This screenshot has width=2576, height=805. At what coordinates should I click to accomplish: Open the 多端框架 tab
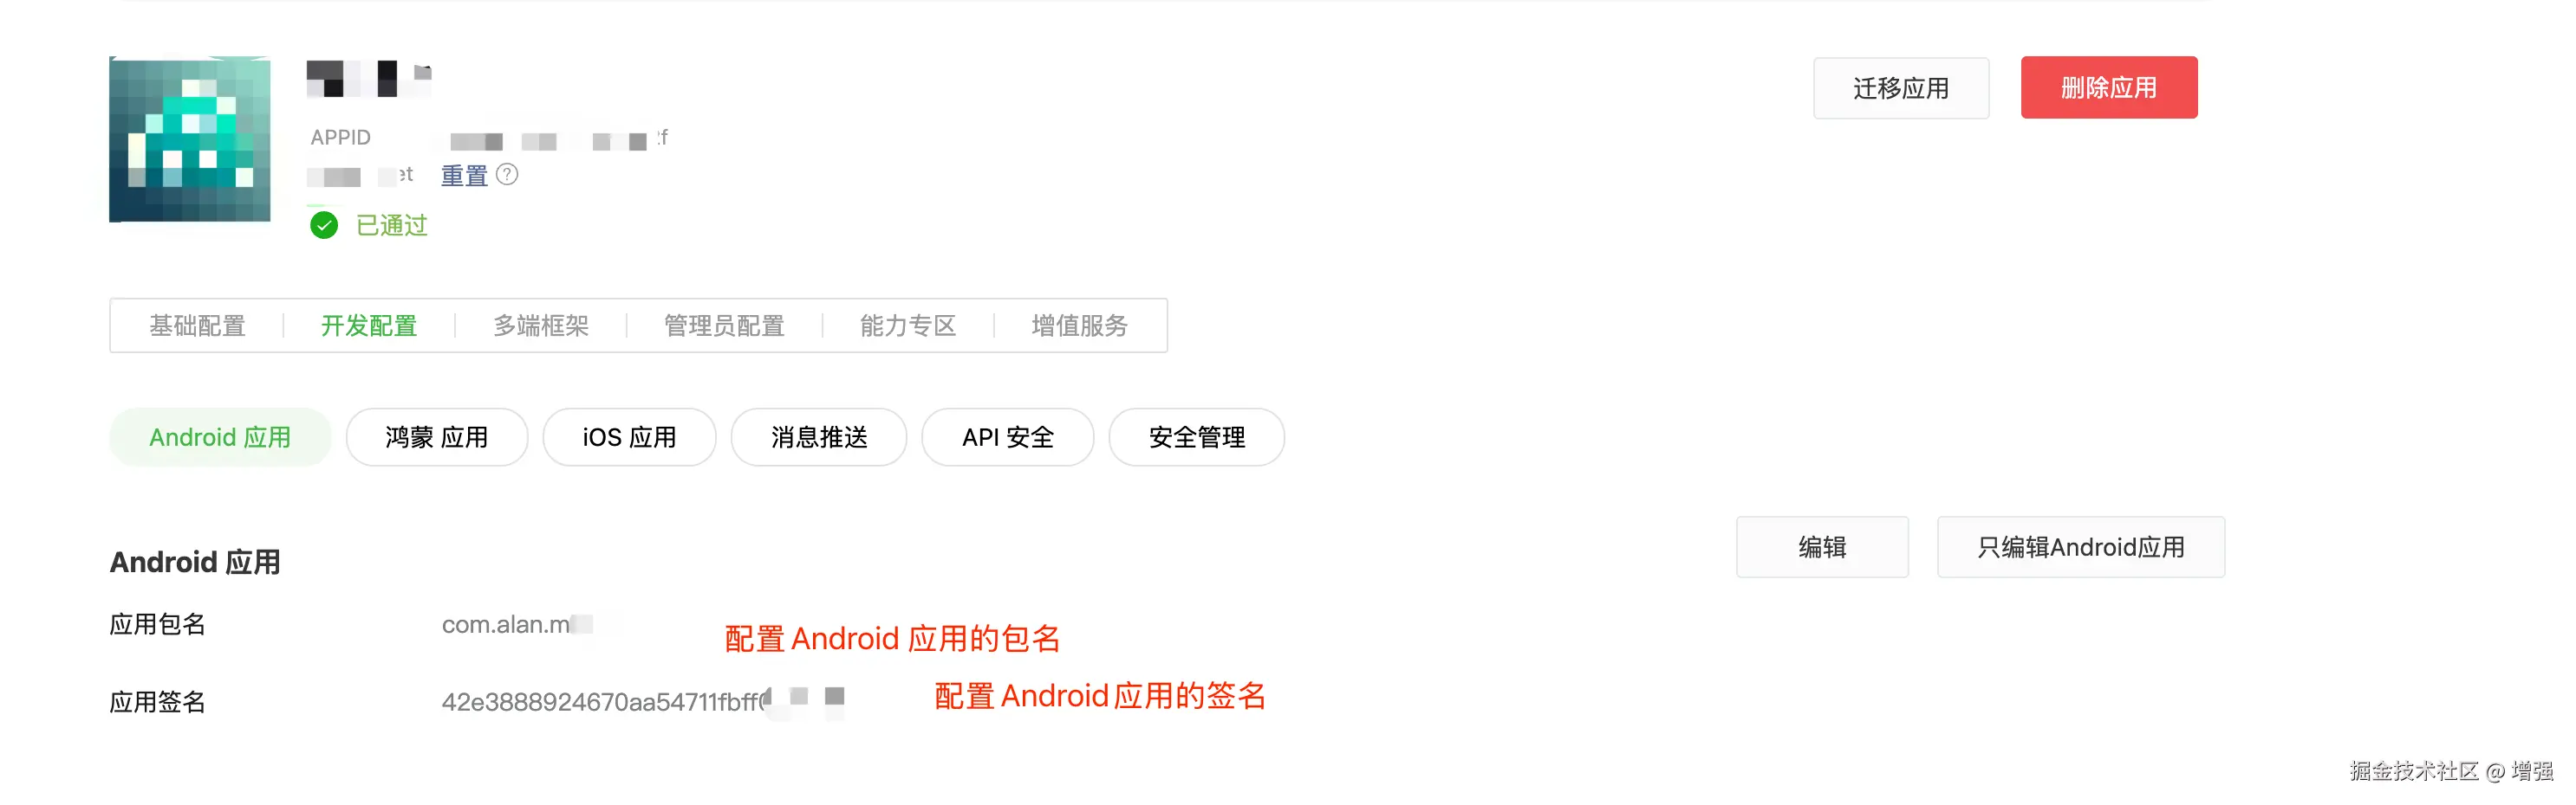click(x=541, y=325)
